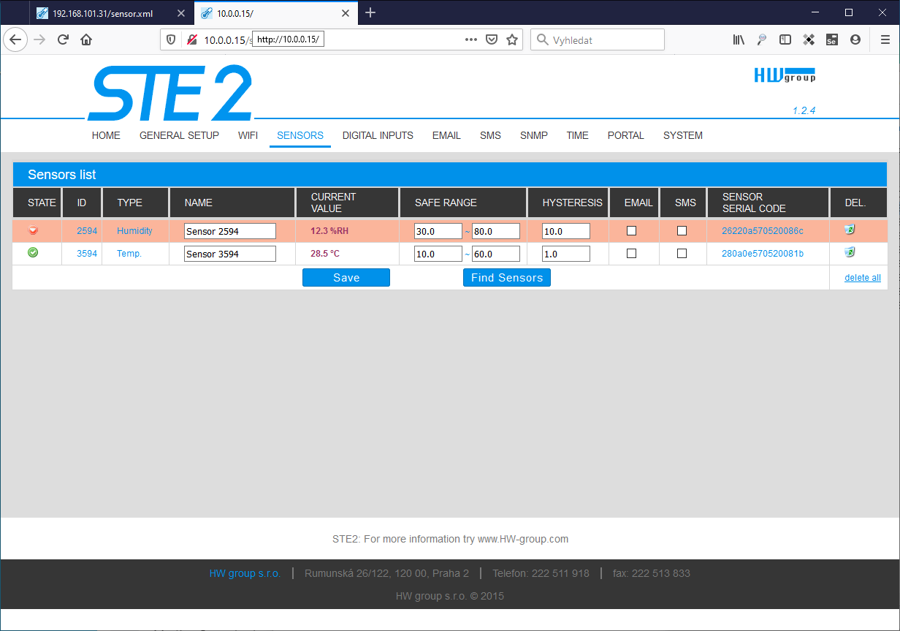Bookmark this page star icon
Image resolution: width=900 pixels, height=631 pixels.
point(512,39)
